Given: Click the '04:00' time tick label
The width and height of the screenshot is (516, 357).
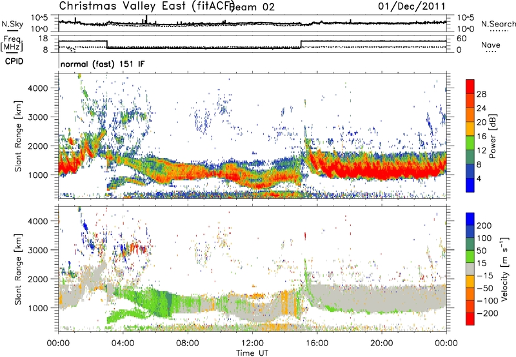Looking at the screenshot, I should (123, 343).
